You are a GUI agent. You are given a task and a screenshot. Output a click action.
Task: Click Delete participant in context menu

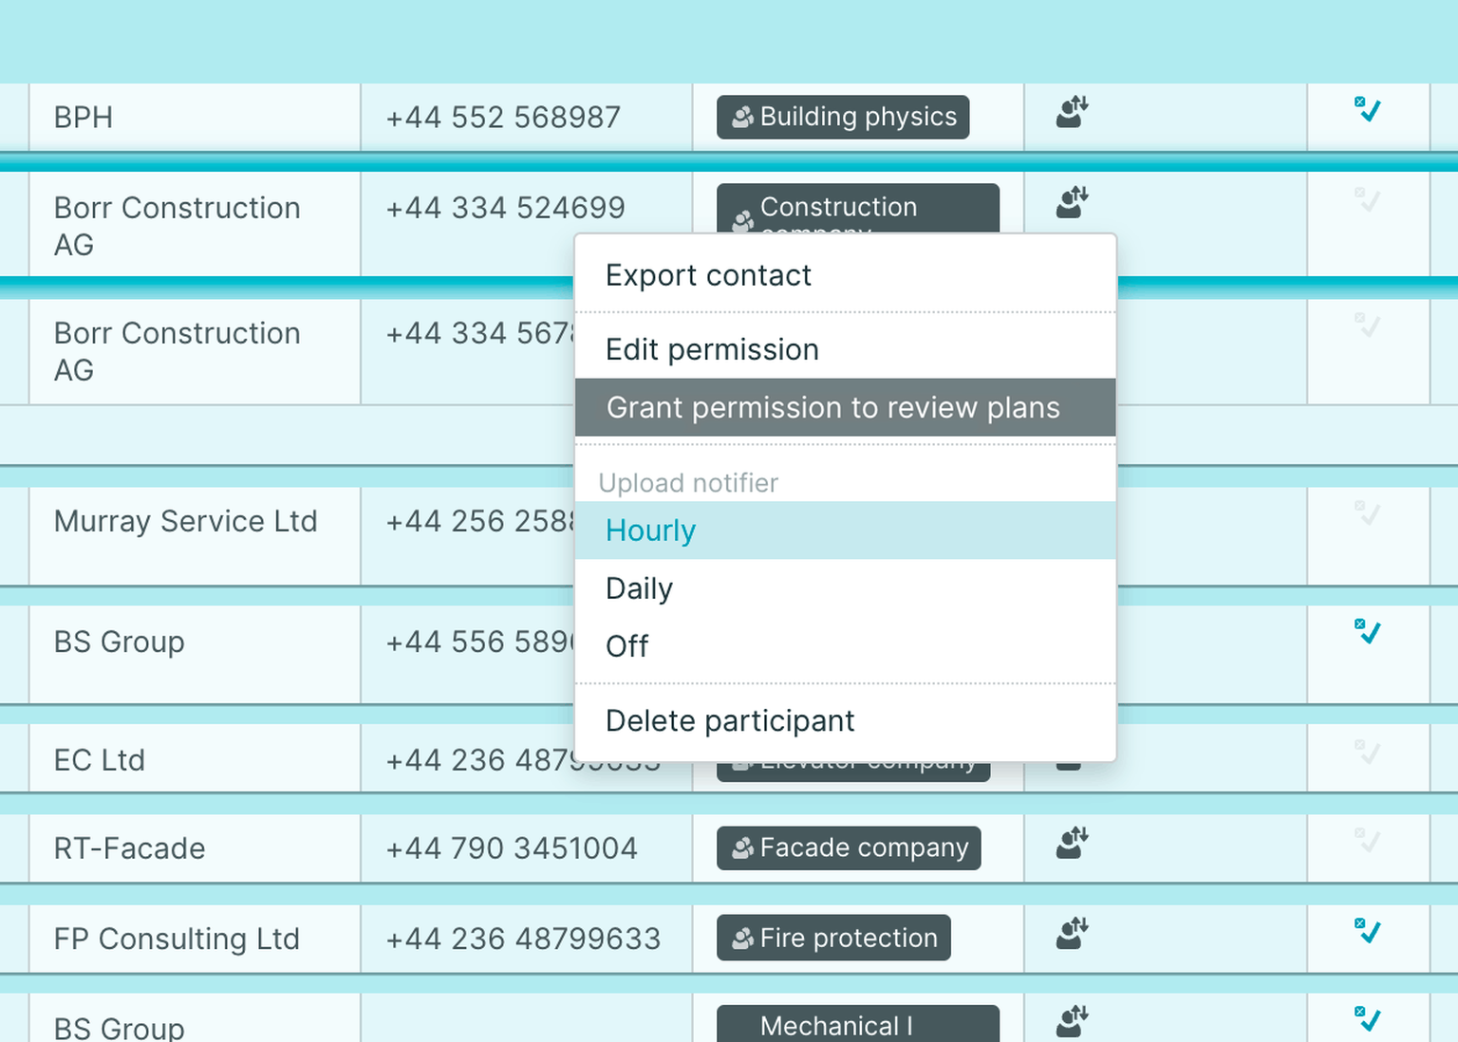pos(730,721)
